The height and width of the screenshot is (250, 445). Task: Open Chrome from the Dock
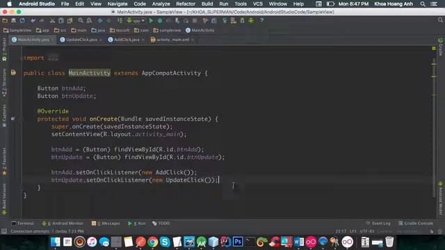click(152, 242)
